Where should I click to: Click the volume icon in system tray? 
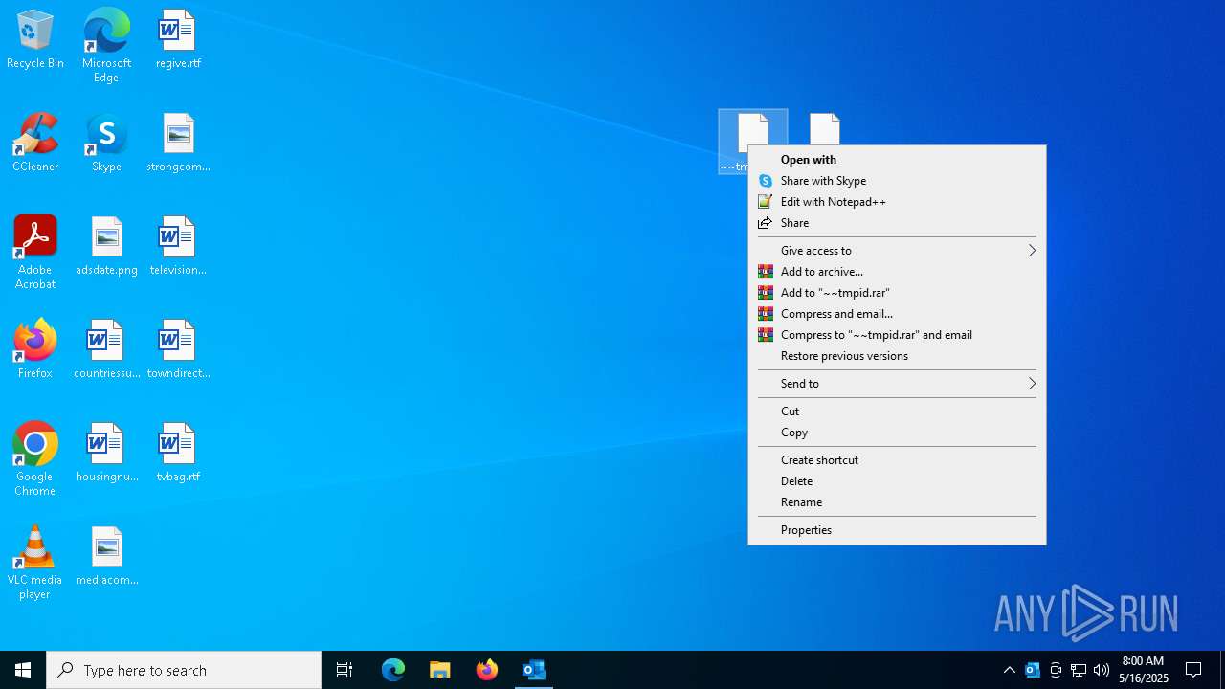(1102, 670)
